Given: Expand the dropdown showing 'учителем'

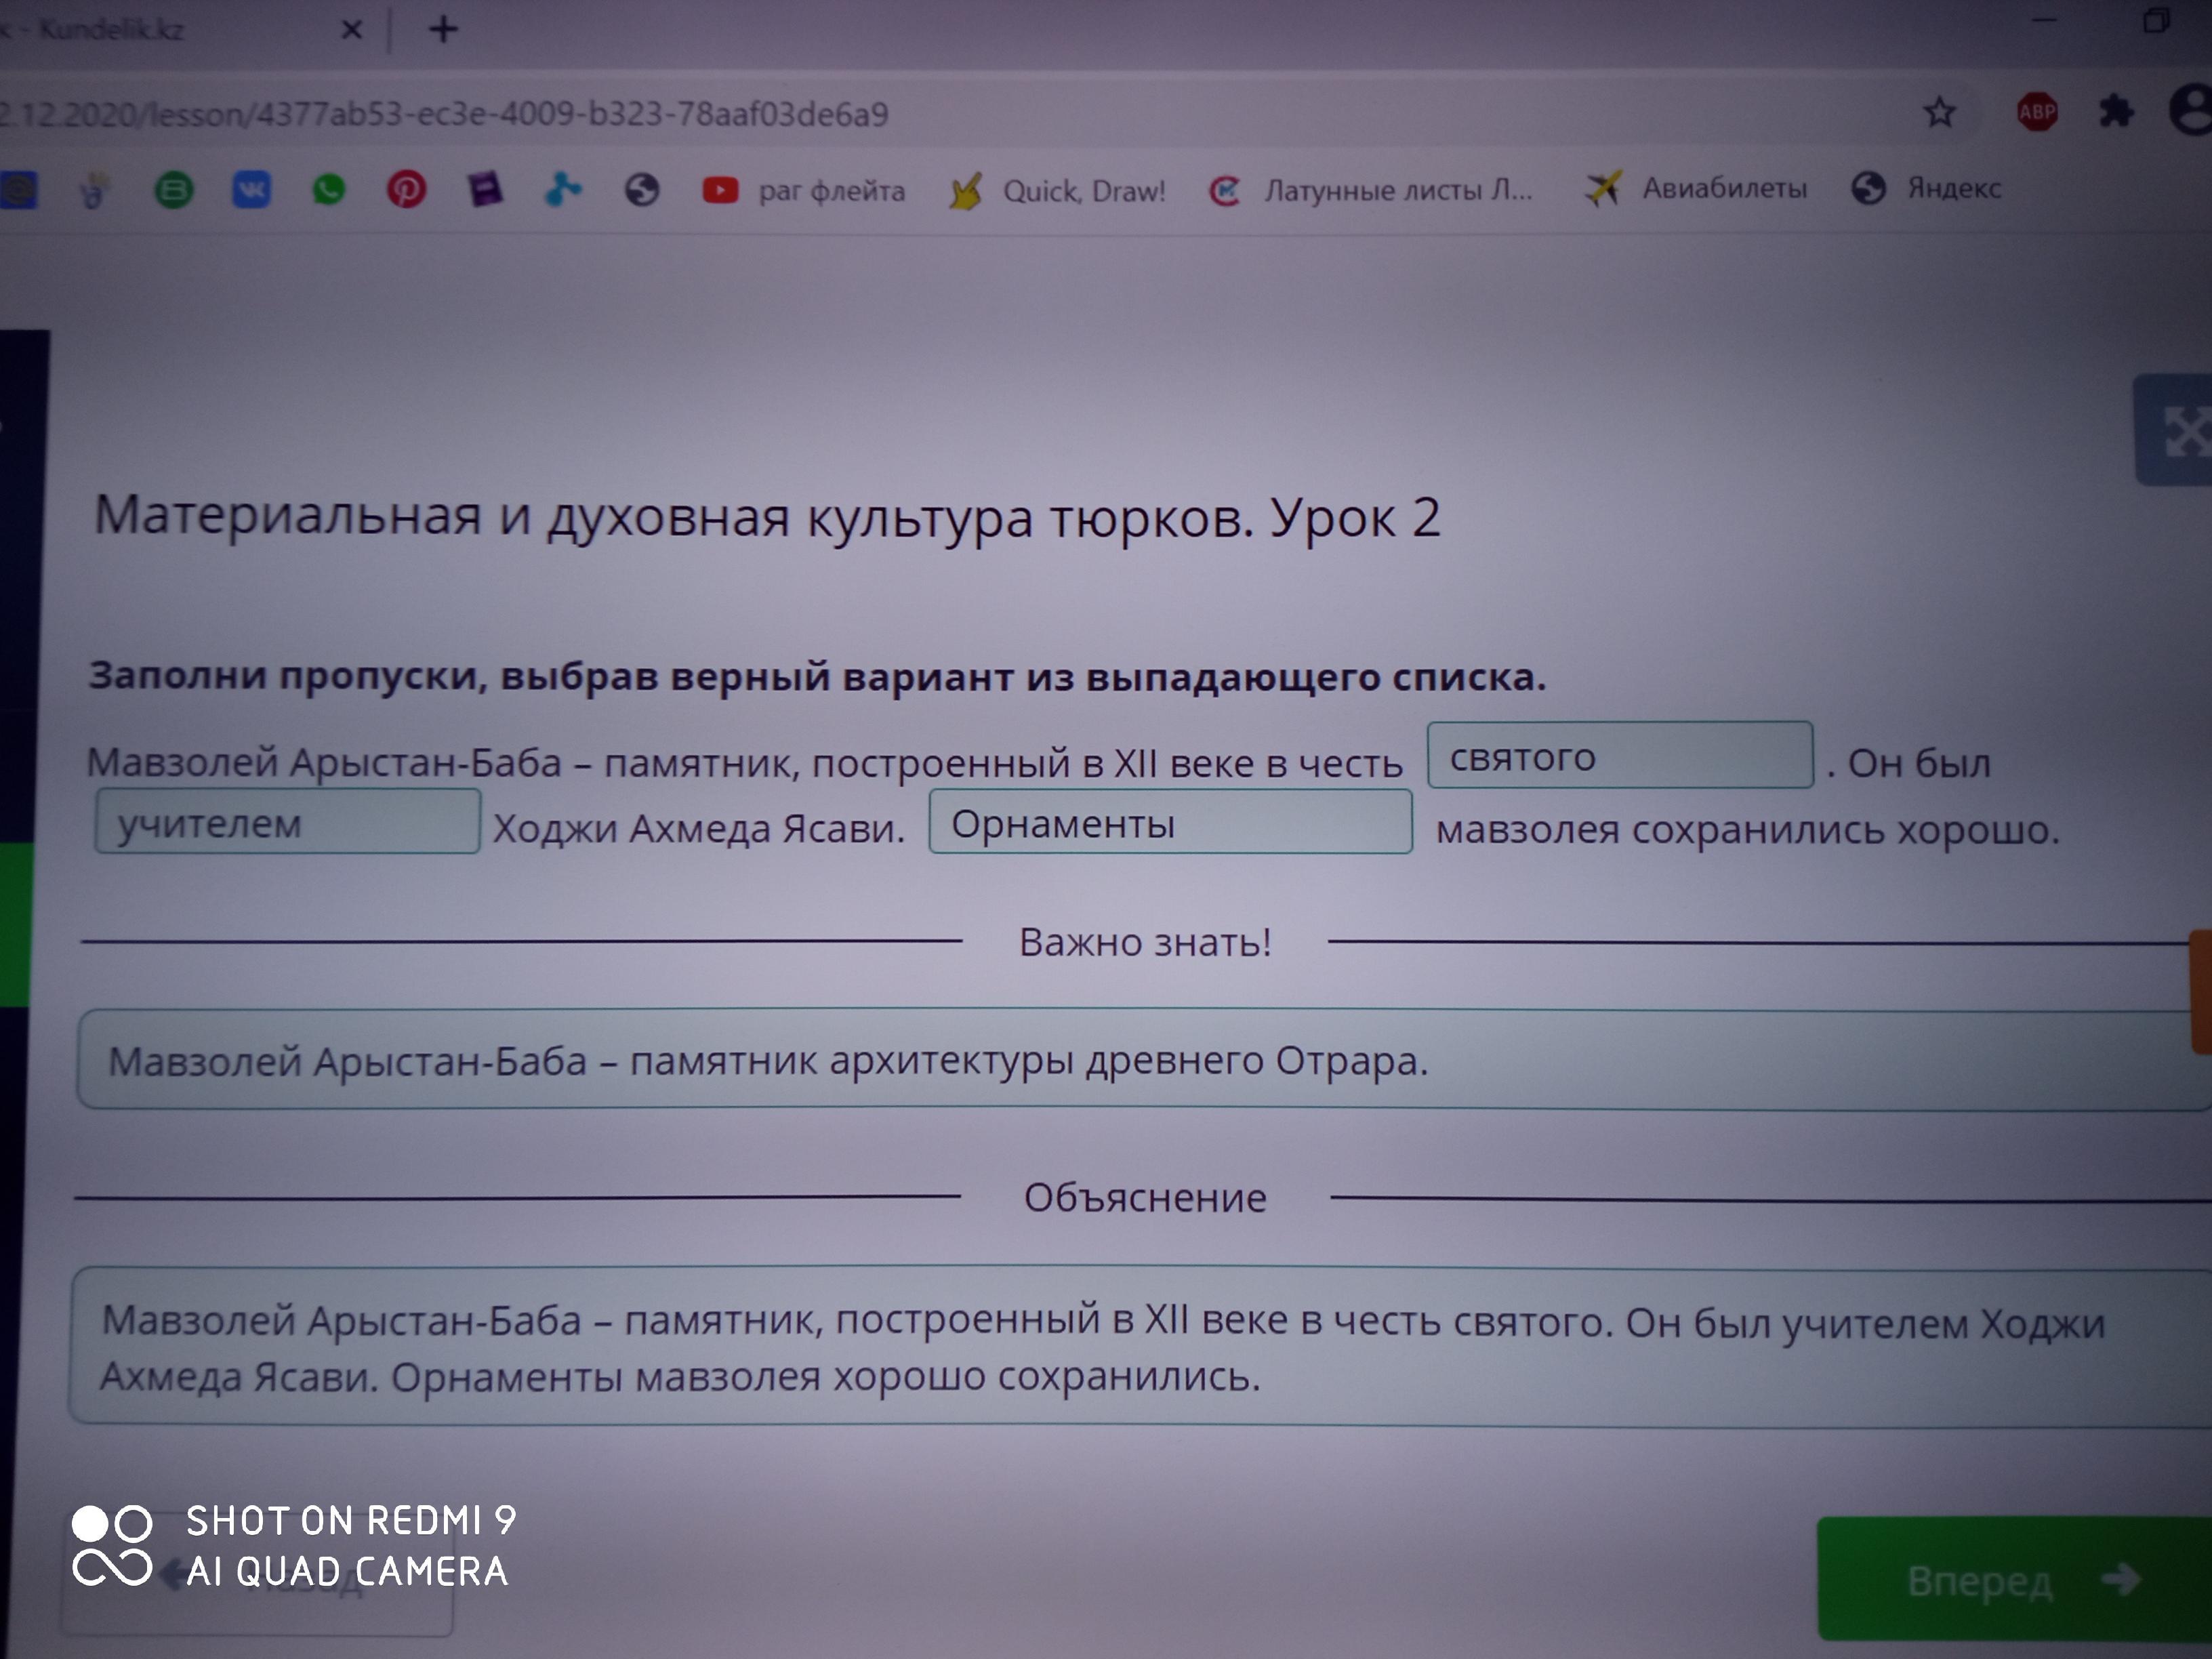Looking at the screenshot, I should 287,822.
